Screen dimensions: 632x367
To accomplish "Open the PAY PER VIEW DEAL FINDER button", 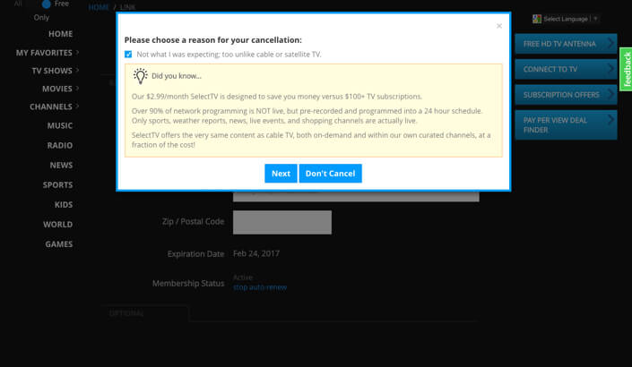I will (x=566, y=124).
